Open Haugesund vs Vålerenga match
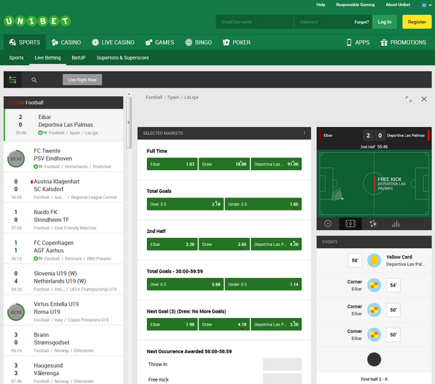 pyautogui.click(x=63, y=370)
